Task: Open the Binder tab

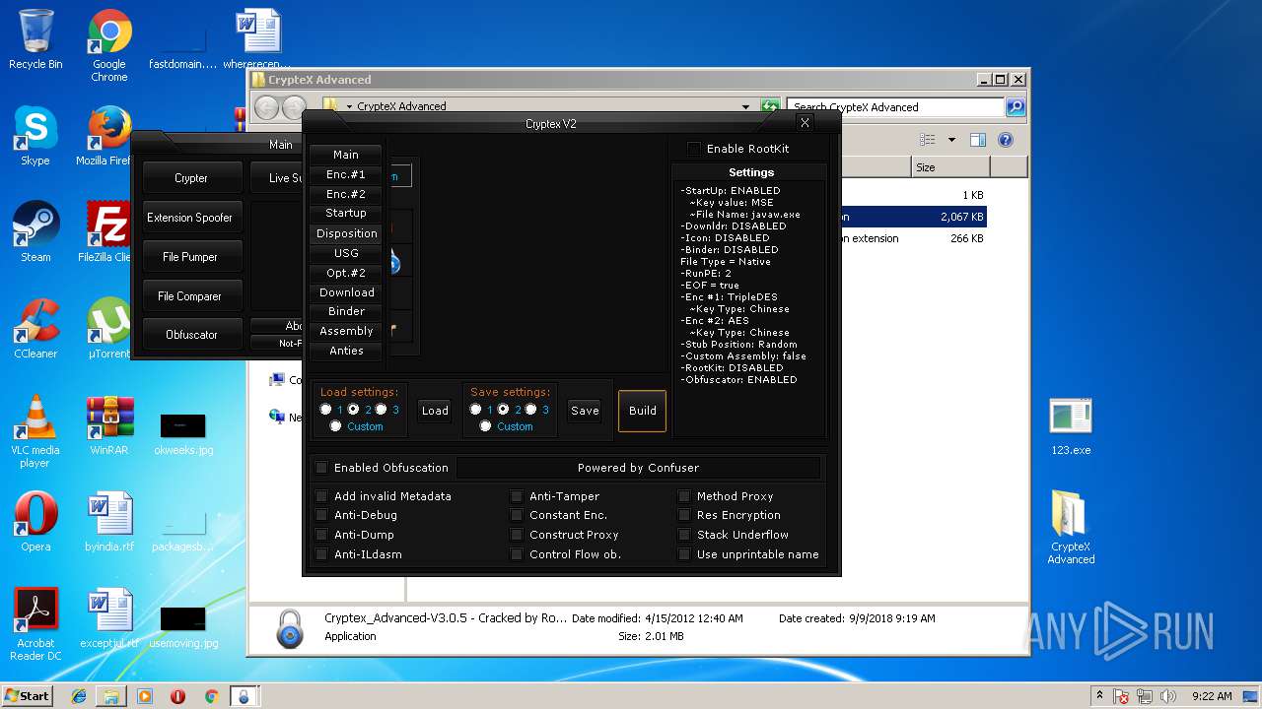Action: pos(346,311)
